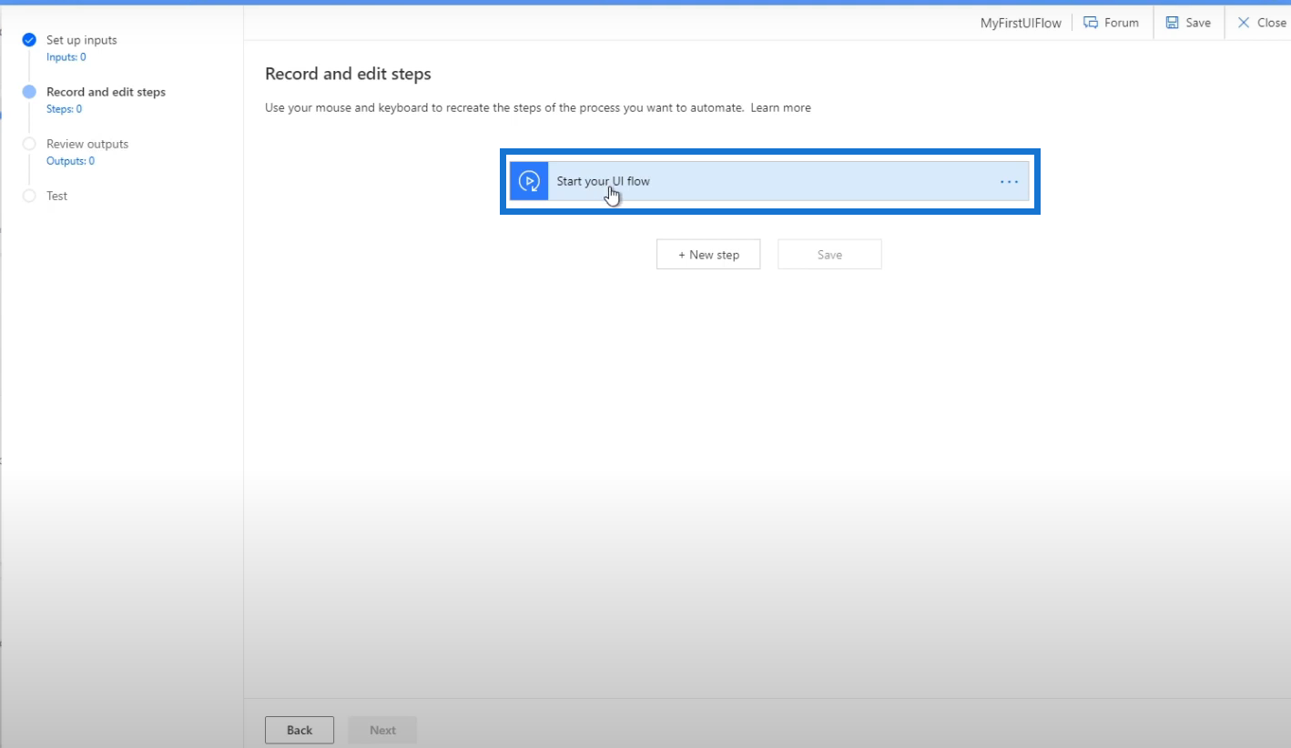Click the MyFirstUIFlow flow name

coord(1021,23)
